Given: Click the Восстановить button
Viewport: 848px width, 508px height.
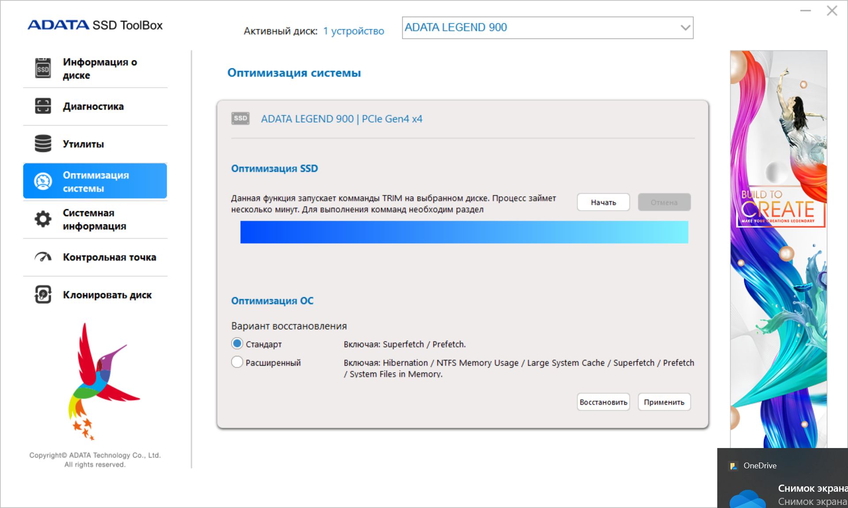Looking at the screenshot, I should pyautogui.click(x=603, y=402).
